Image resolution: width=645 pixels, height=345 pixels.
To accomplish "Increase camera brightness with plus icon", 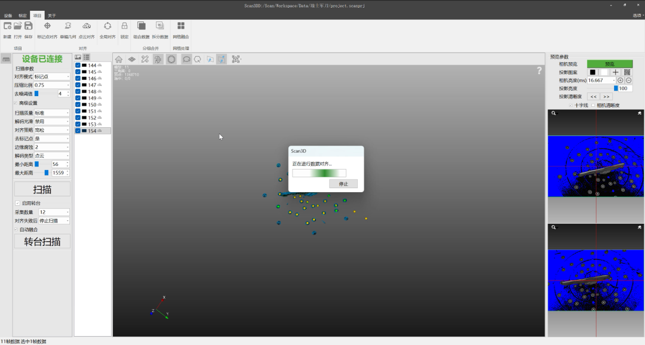I will point(621,80).
